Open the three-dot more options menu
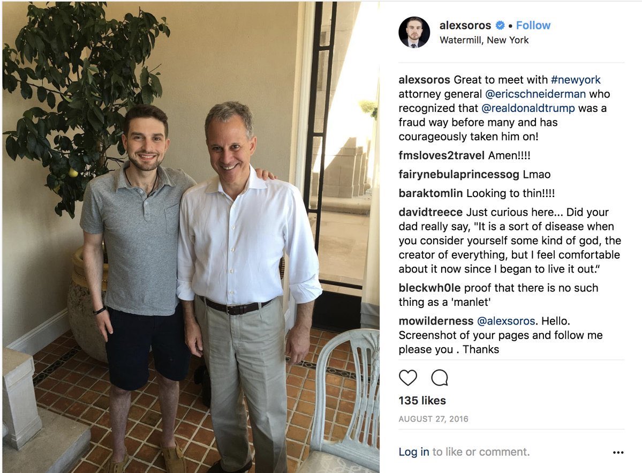Image resolution: width=642 pixels, height=473 pixels. tap(618, 453)
